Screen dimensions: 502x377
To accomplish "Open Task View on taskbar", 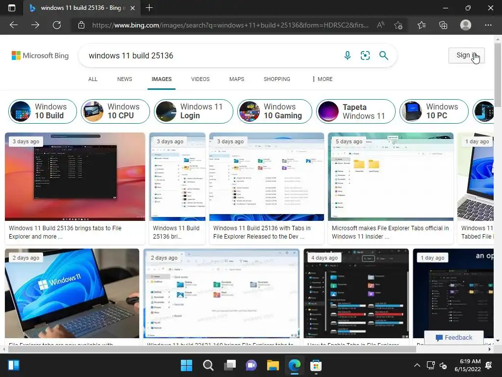I will pyautogui.click(x=230, y=365).
